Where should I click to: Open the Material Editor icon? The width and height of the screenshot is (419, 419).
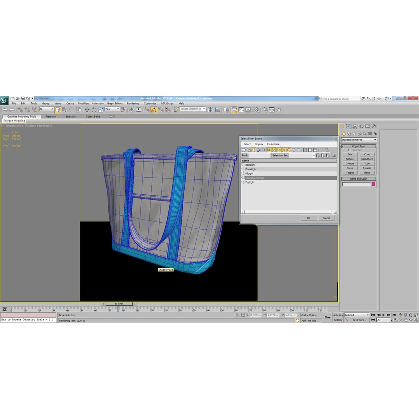tap(256, 110)
